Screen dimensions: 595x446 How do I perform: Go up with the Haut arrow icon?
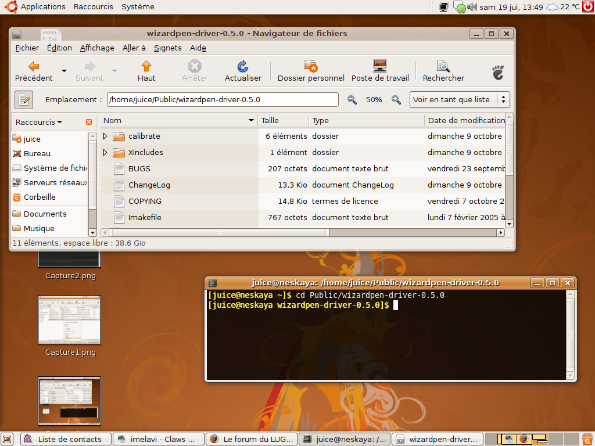tap(146, 66)
